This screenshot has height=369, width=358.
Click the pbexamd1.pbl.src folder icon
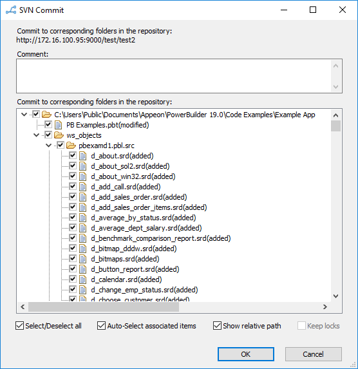click(71, 146)
